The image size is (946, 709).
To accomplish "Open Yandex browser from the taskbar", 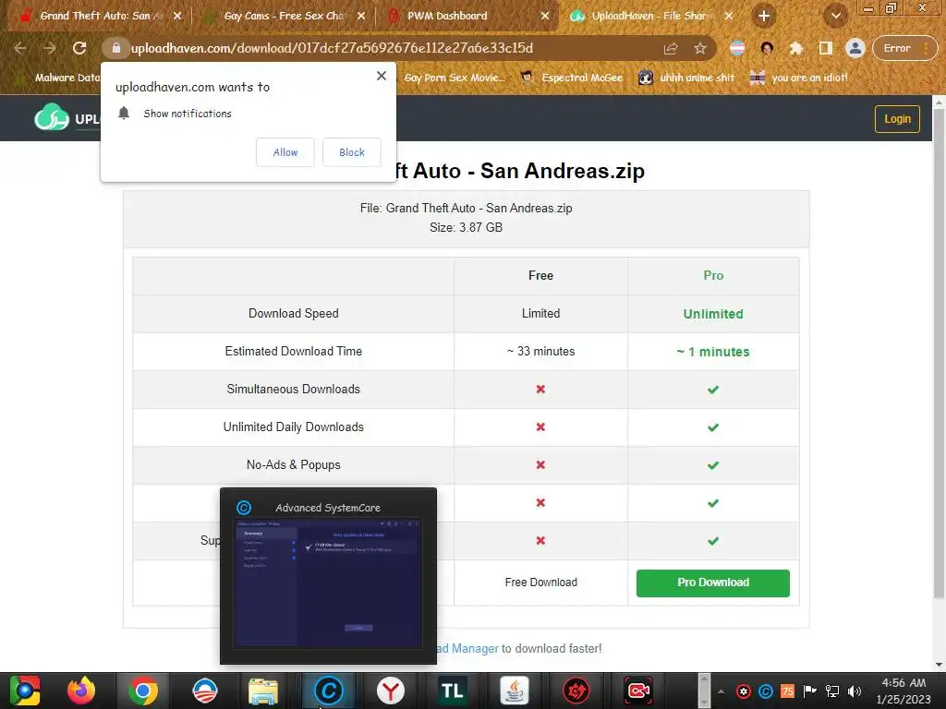I will tap(391, 691).
